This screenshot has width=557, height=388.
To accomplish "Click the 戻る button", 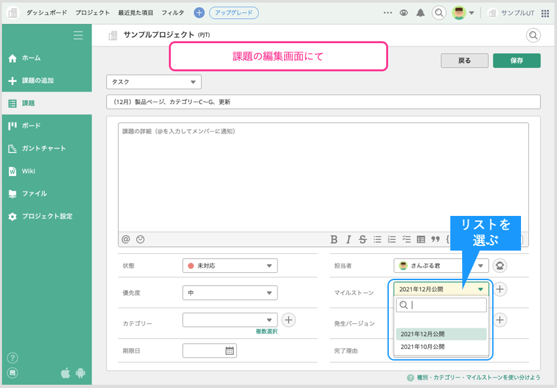I will coord(464,60).
